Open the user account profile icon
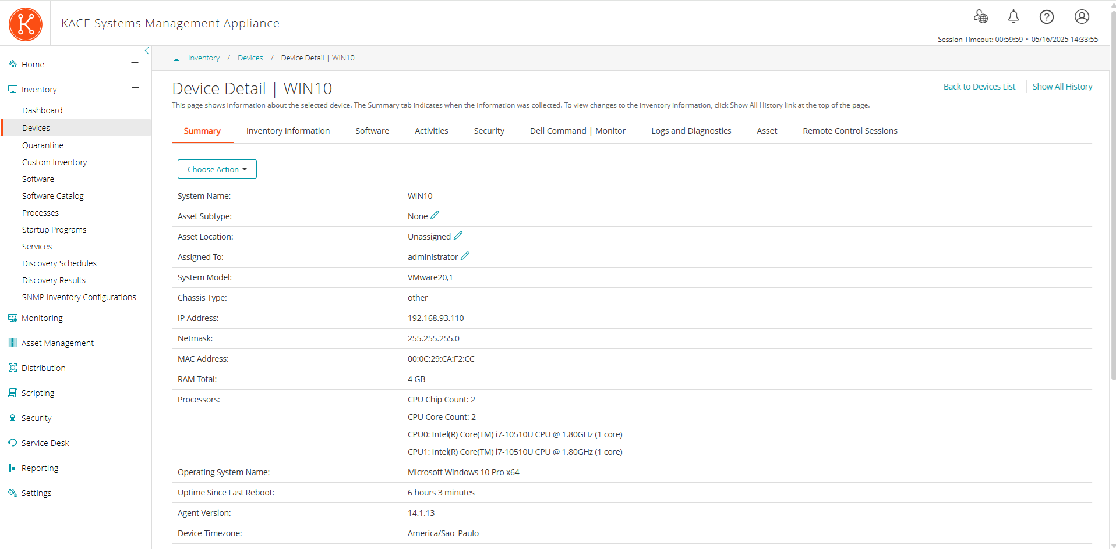 click(1082, 17)
